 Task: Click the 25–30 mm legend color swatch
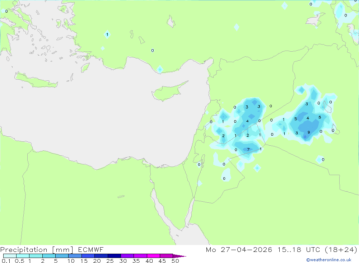coord(114,256)
